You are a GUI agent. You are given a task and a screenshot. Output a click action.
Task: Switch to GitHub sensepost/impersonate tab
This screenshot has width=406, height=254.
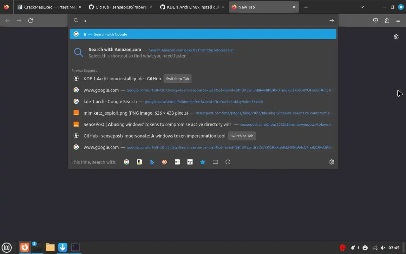[121, 7]
